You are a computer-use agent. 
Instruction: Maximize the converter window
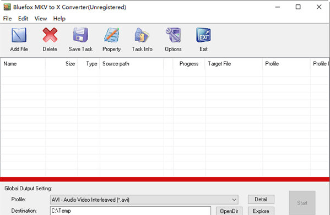click(298, 7)
